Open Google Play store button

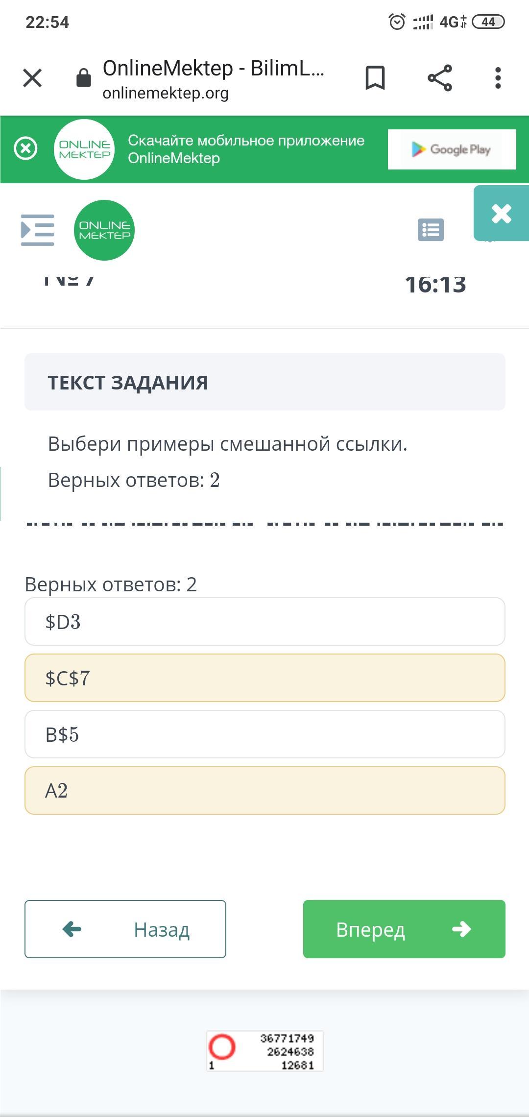452,149
